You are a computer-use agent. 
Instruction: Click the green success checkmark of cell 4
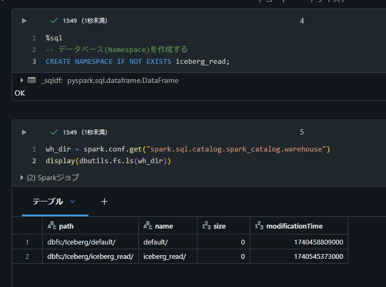tap(54, 21)
